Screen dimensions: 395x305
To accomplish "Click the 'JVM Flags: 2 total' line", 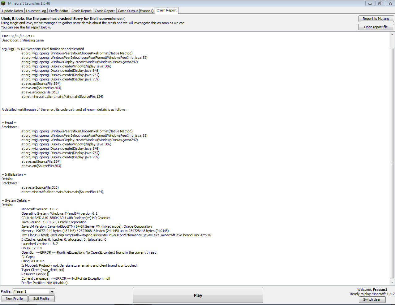I will 116,235.
